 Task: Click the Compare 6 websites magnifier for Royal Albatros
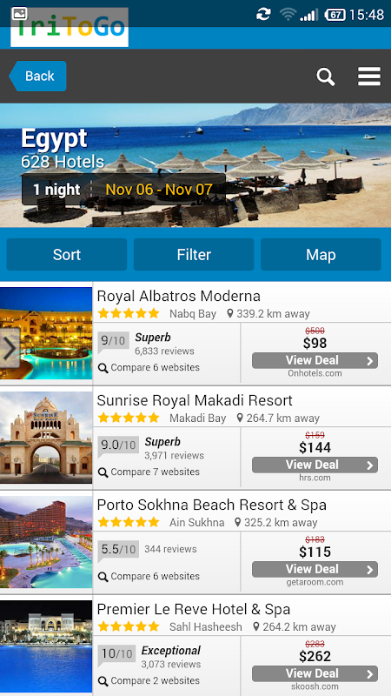coord(103,368)
